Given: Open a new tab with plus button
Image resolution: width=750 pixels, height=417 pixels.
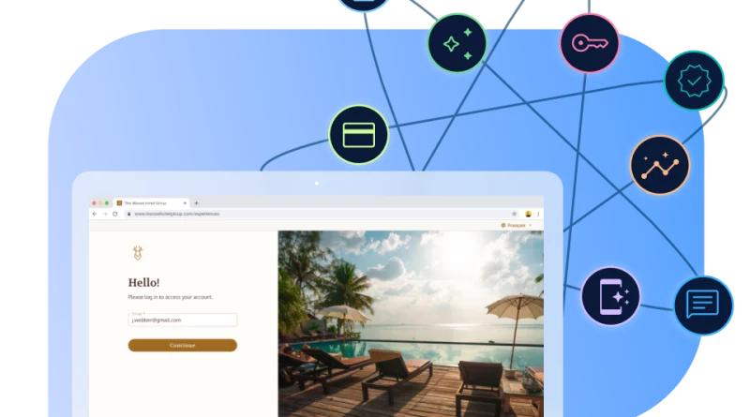Looking at the screenshot, I should [x=196, y=202].
